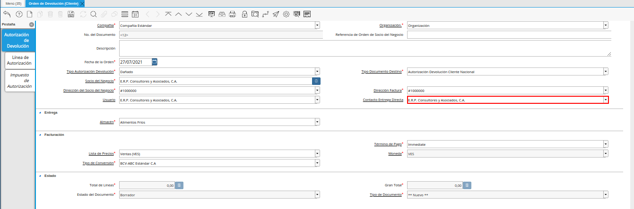634x209 pixels.
Task: Open the print icon in toolbar
Action: click(x=232, y=14)
